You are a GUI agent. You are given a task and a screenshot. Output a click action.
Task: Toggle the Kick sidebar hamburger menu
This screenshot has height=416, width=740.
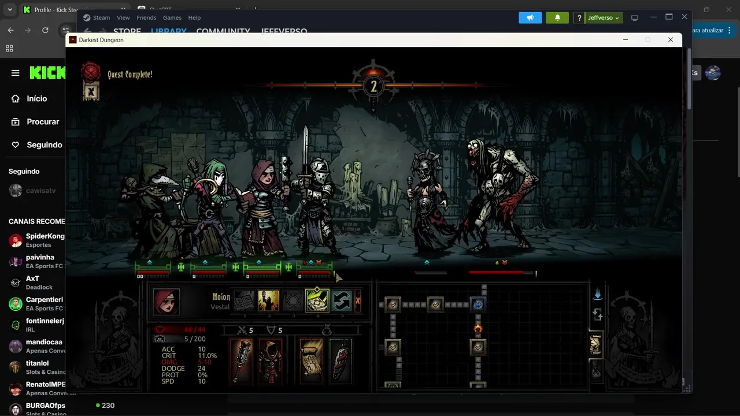16,73
